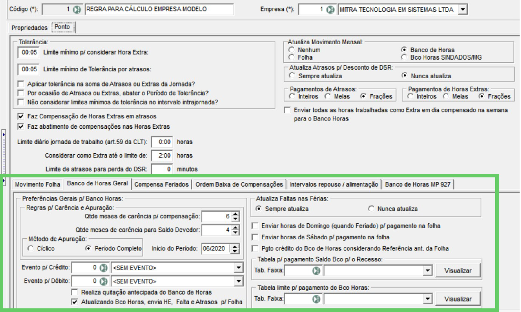Open the Banco de Horas Geral tab
The height and width of the screenshot is (312, 521).
tap(97, 183)
